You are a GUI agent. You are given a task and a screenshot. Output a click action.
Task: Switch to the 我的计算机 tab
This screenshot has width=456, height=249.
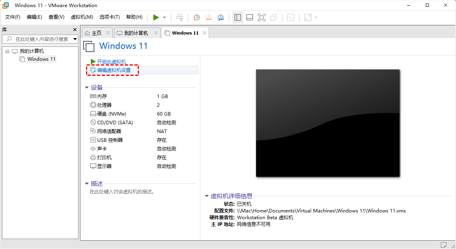coord(135,33)
